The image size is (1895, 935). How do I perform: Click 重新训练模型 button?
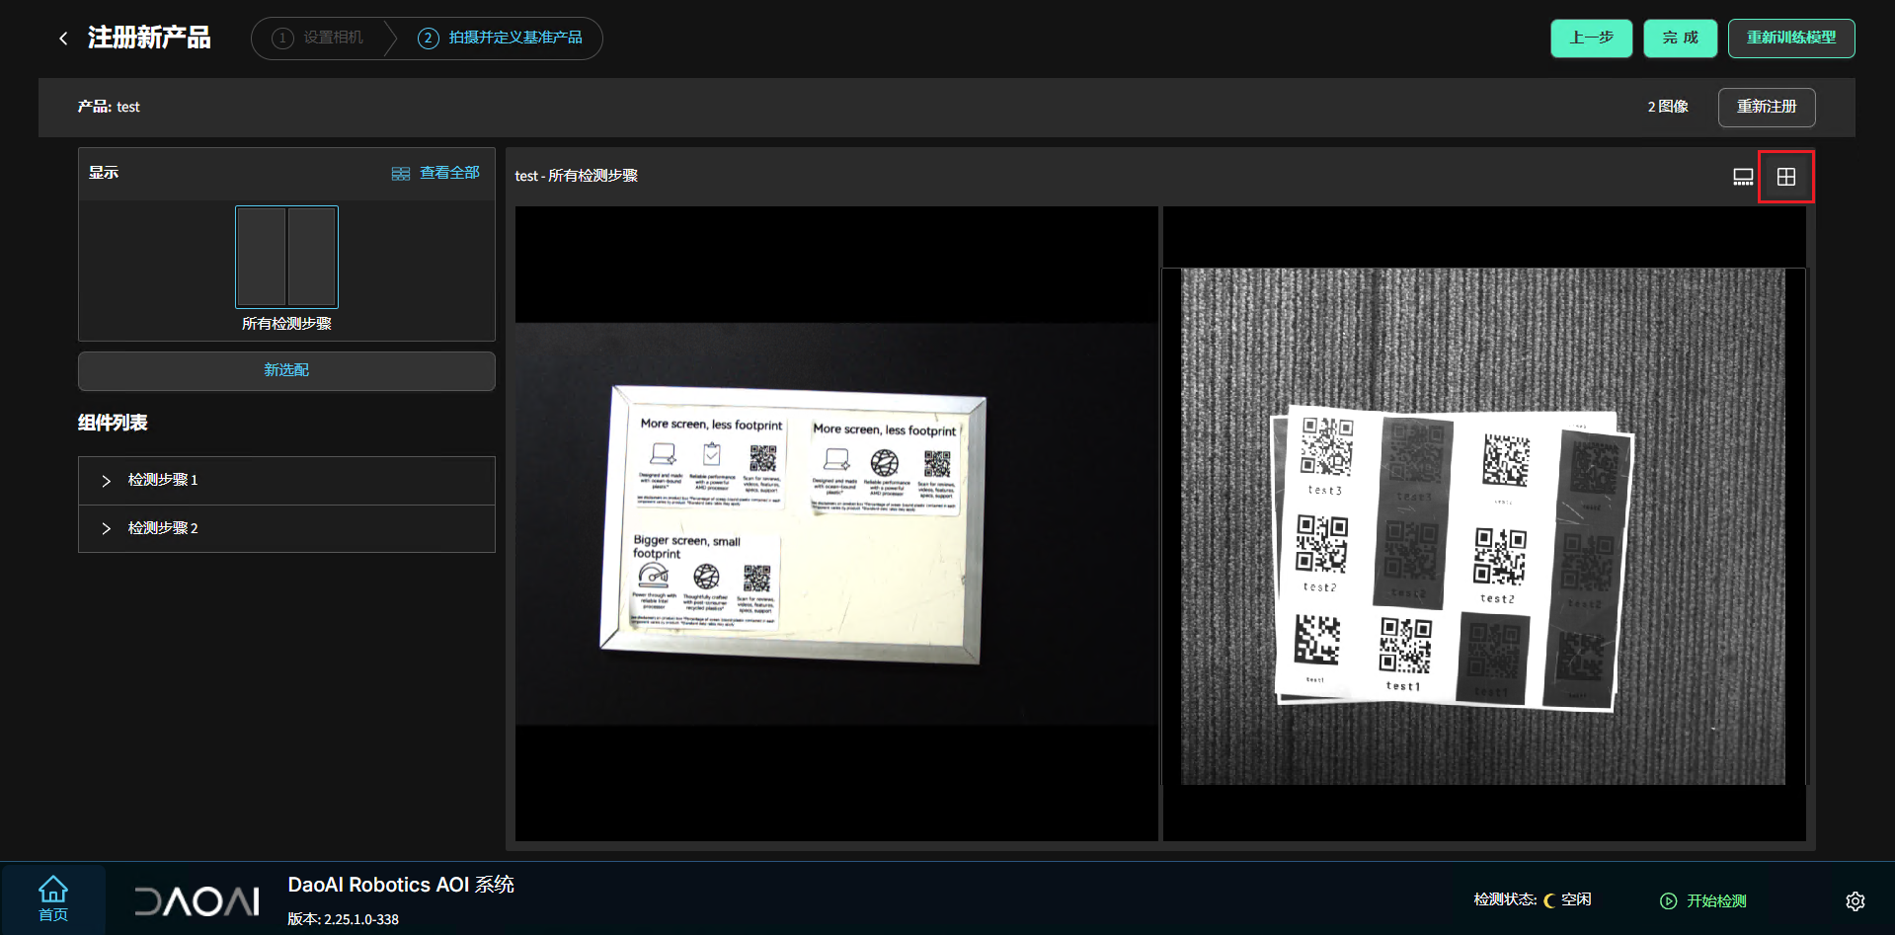[1790, 39]
